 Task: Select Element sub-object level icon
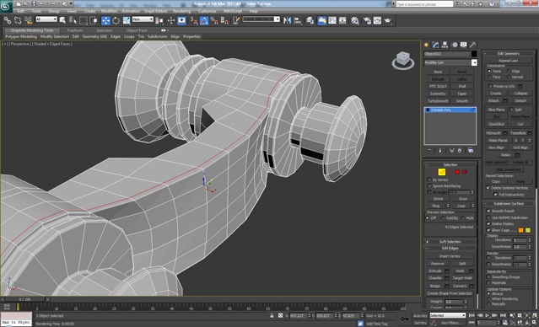(465, 172)
